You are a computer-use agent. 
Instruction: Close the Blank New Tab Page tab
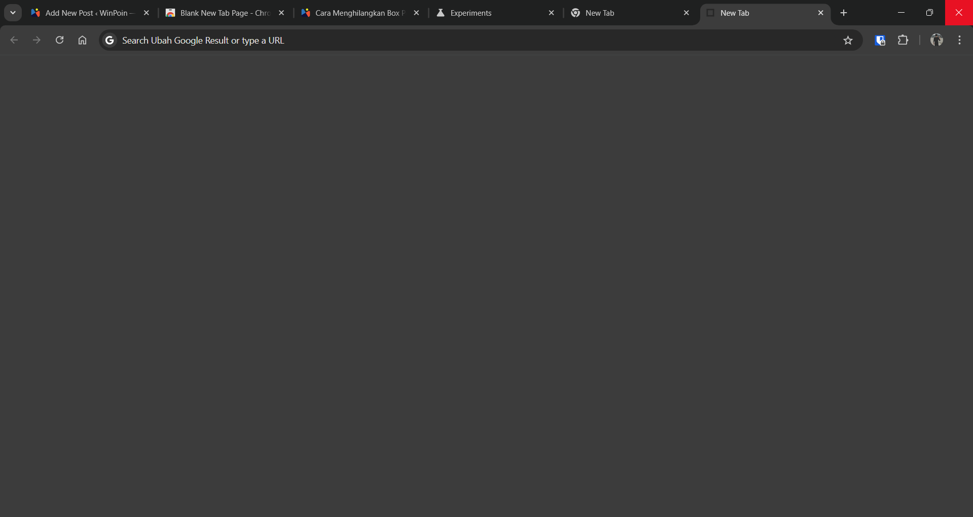point(281,13)
